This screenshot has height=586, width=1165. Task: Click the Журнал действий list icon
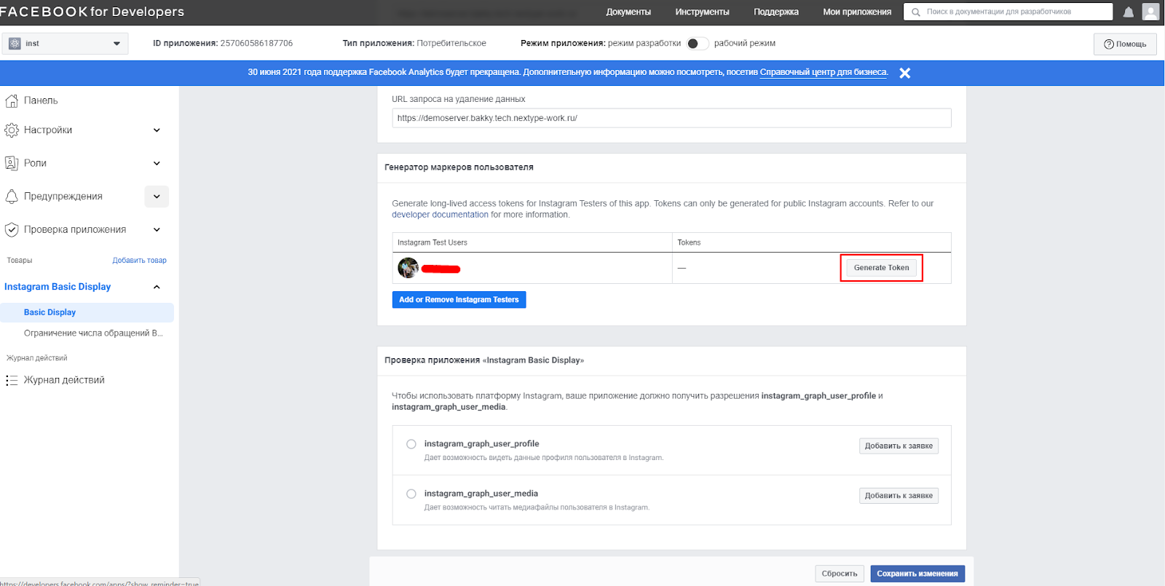pos(12,380)
